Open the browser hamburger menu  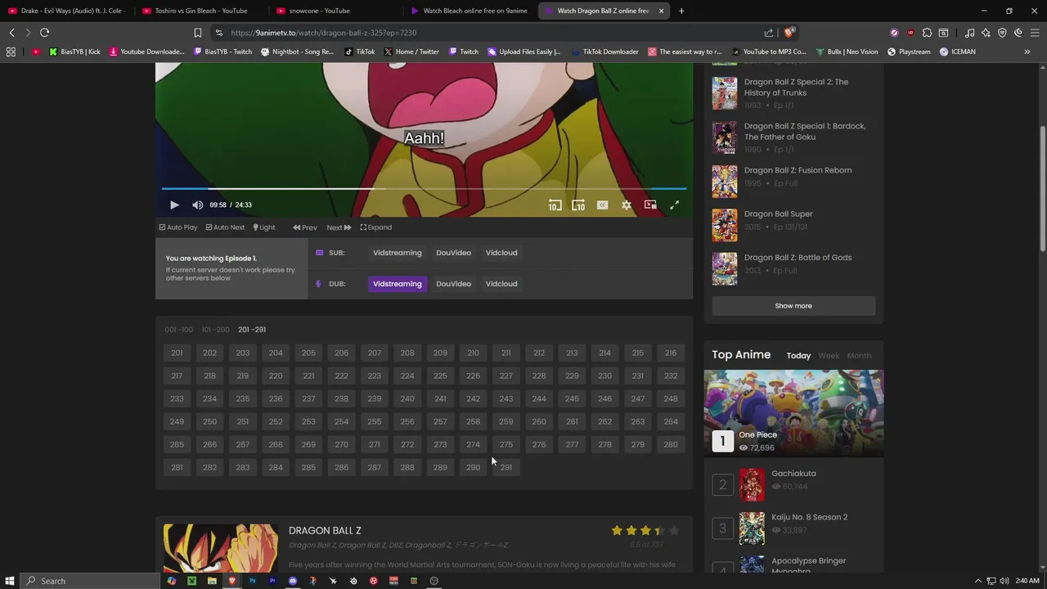[x=1035, y=33]
